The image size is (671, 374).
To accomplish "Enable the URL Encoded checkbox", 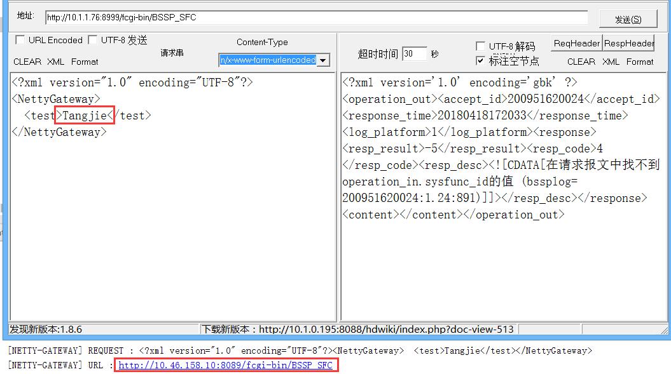I will click(20, 40).
